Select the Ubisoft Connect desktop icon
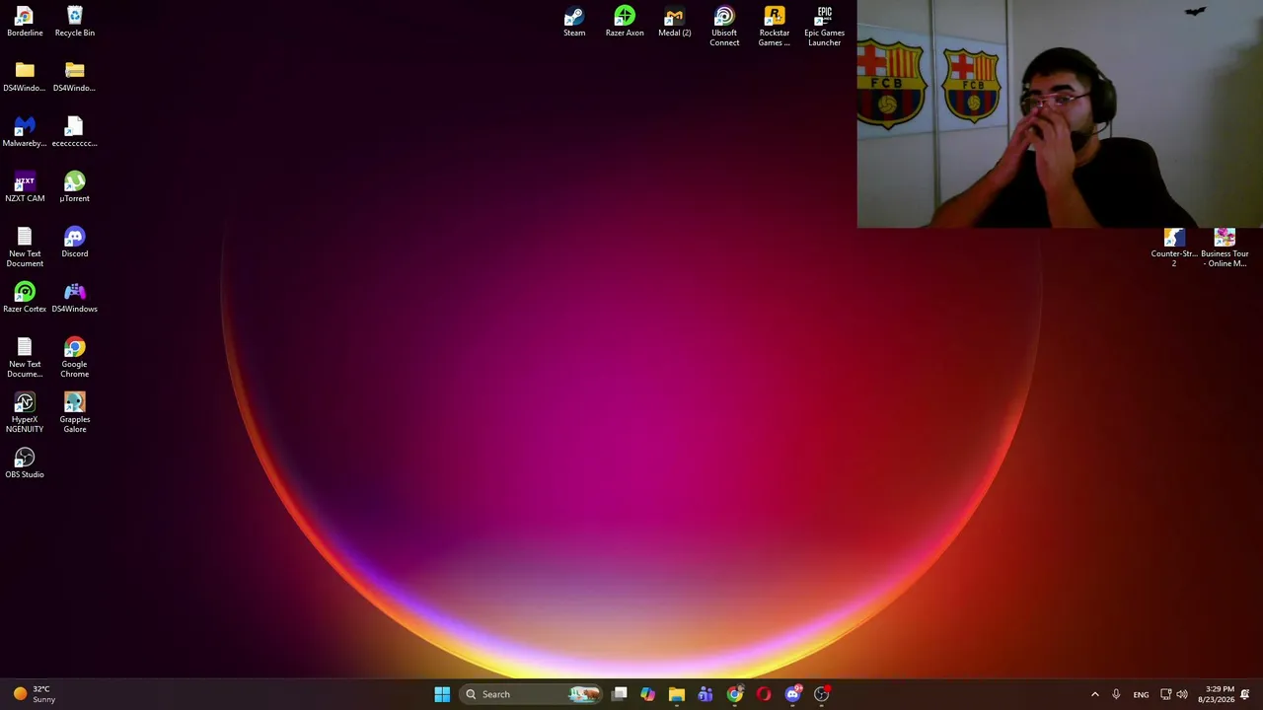Viewport: 1263px width, 710px height. (724, 27)
